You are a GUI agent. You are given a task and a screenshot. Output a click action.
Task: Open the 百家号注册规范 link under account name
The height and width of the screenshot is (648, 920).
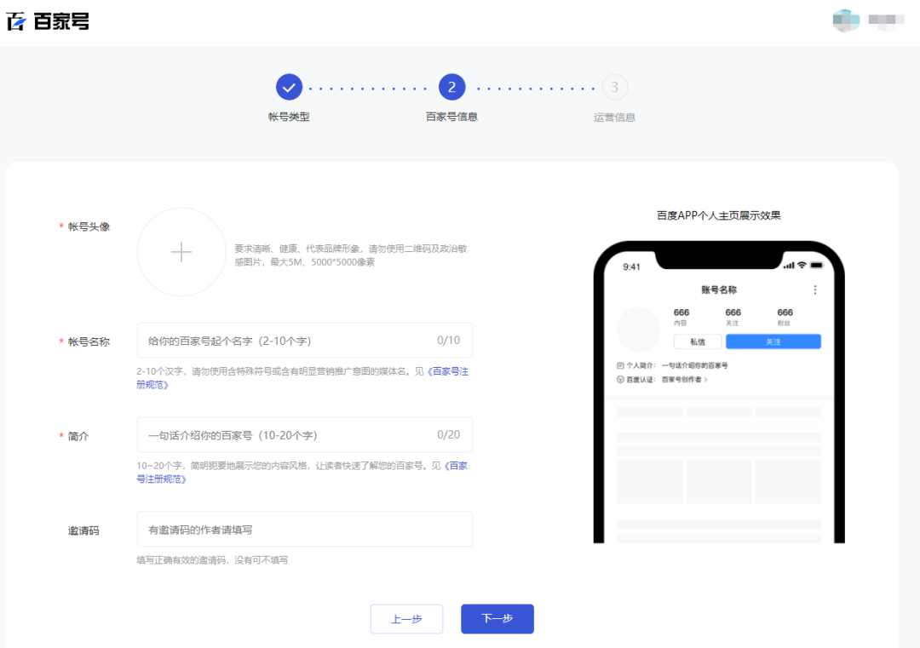tap(449, 371)
